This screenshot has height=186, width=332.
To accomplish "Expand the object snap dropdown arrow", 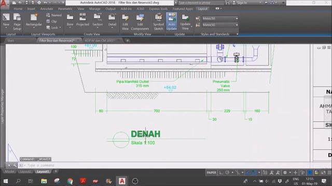I will (259, 173).
